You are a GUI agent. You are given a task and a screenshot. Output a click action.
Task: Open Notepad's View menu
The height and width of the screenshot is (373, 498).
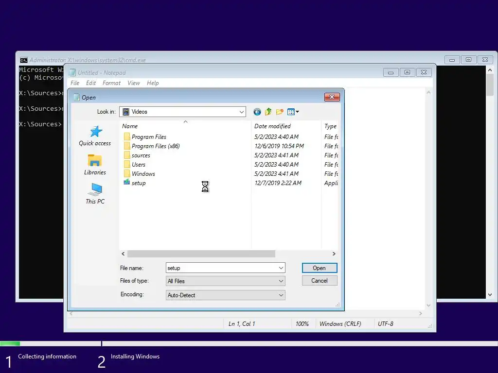(x=134, y=83)
